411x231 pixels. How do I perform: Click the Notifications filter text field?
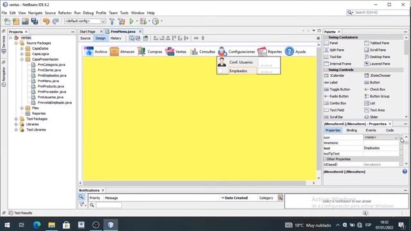[109, 205]
